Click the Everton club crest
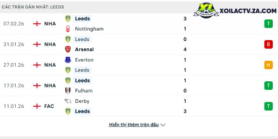This screenshot has width=278, height=139. coord(68,60)
